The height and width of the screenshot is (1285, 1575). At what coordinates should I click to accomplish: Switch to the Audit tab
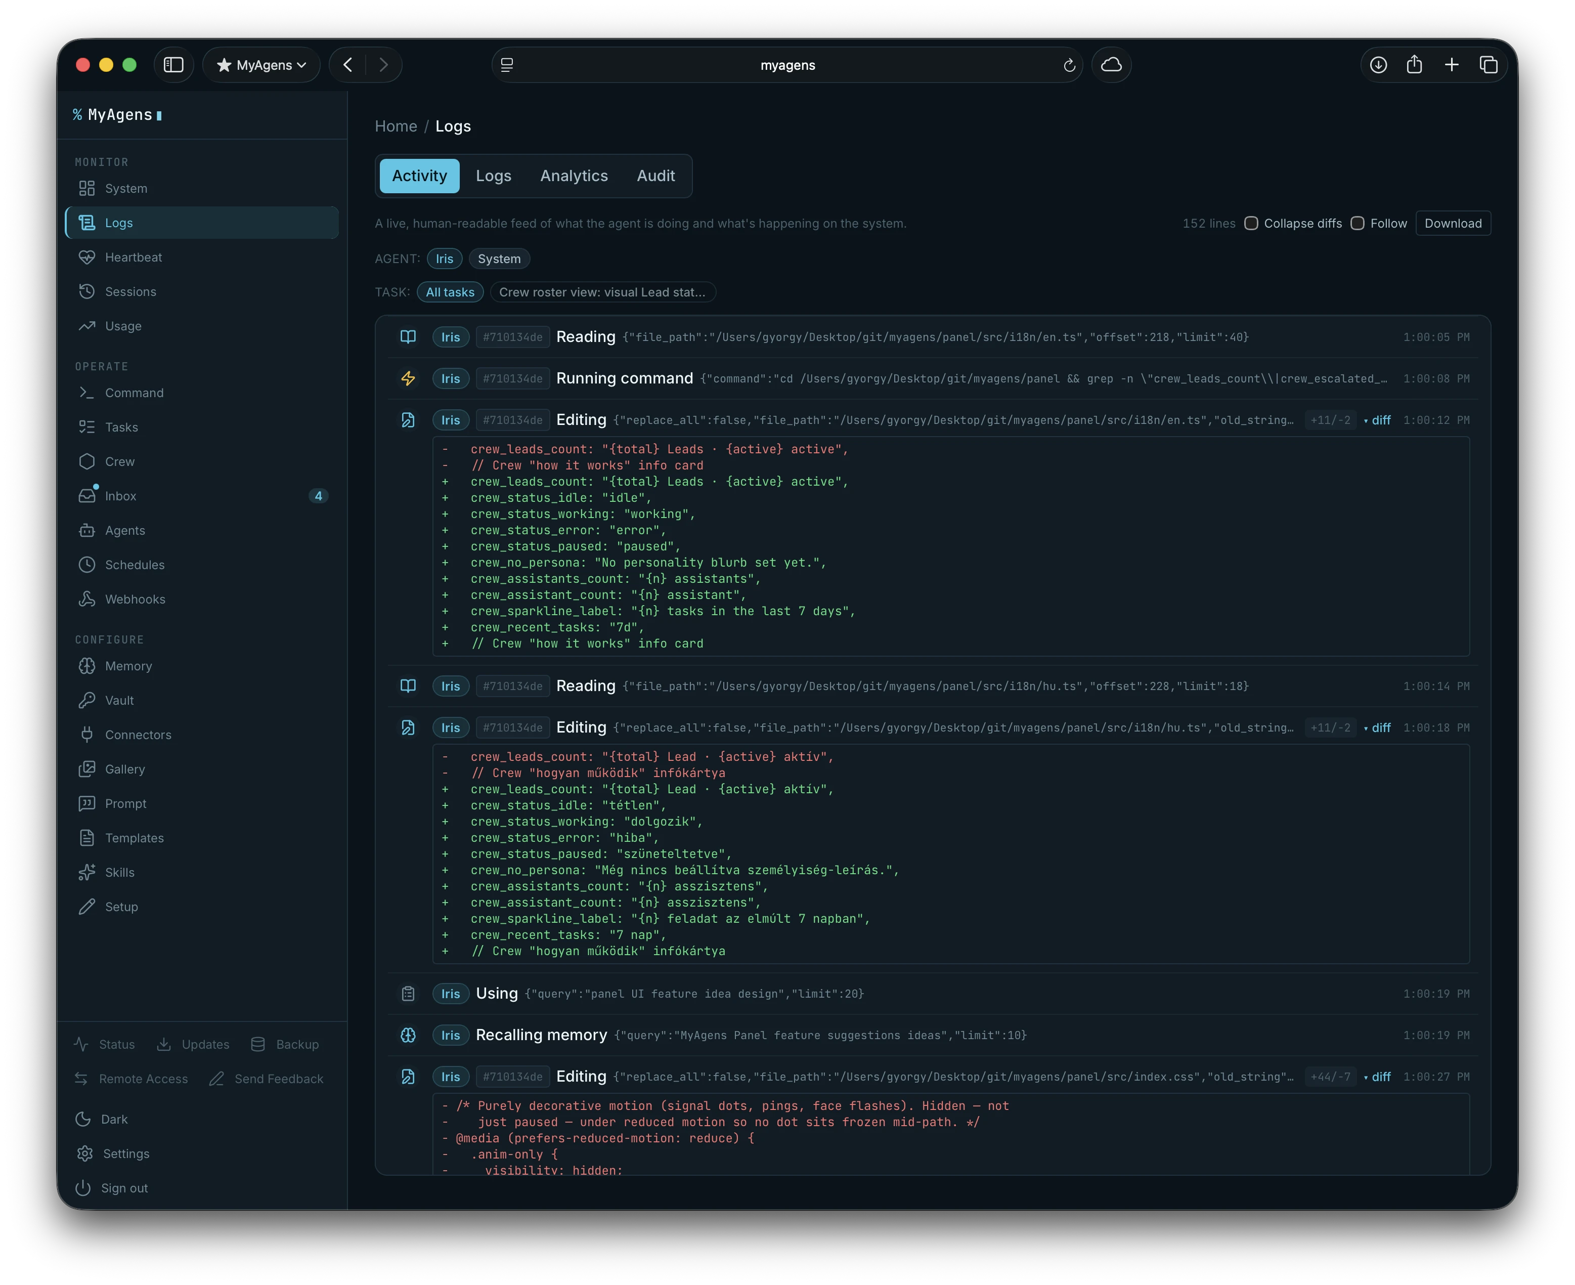(x=656, y=176)
